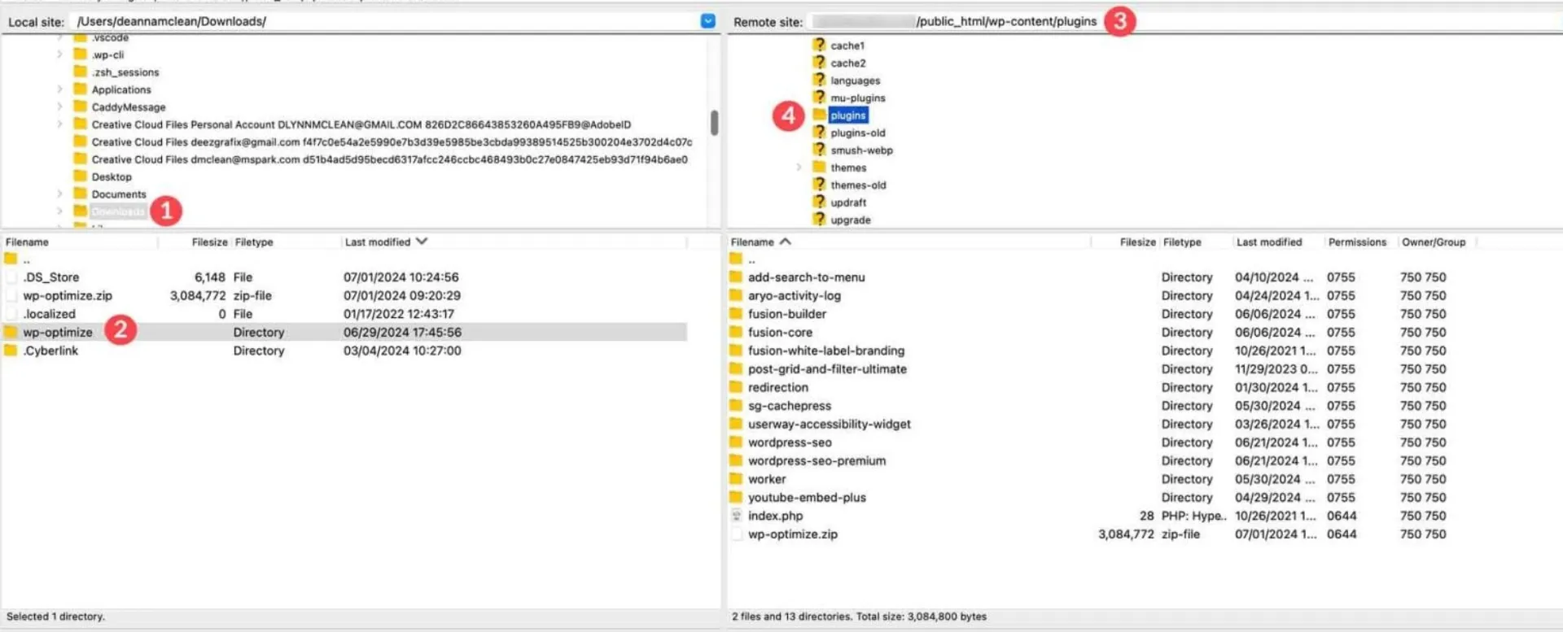Select the wp-optimize directory folder icon locally
This screenshot has width=1563, height=632.
[11, 332]
